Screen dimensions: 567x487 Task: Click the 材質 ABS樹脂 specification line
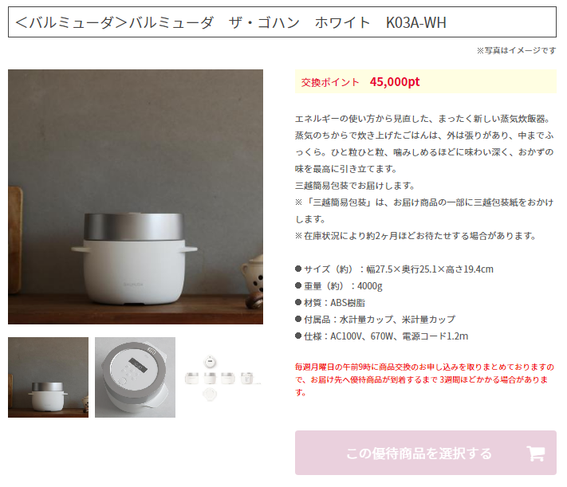coord(330,303)
